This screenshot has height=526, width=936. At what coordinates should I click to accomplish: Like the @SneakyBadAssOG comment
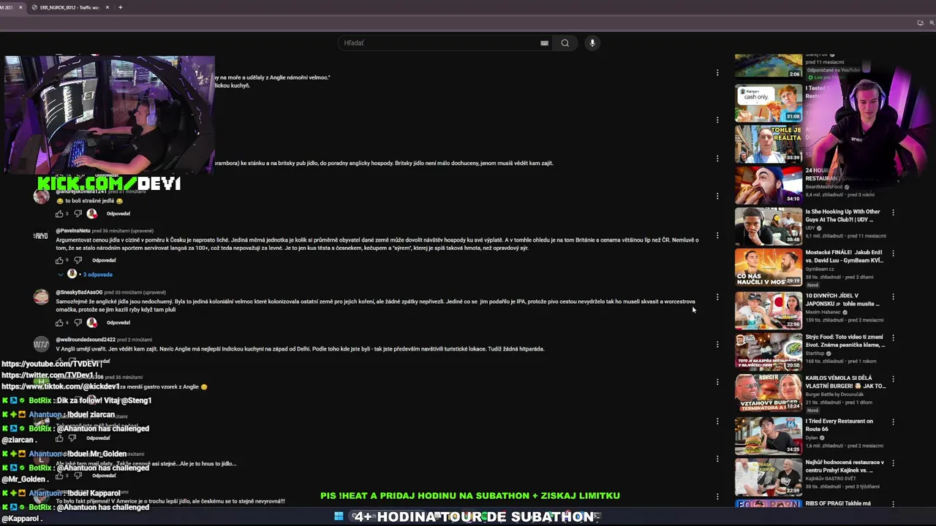tap(59, 322)
